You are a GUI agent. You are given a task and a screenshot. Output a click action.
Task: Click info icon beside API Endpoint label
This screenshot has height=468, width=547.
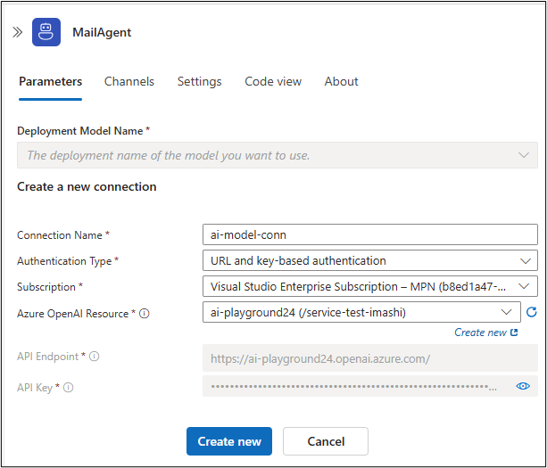[95, 357]
